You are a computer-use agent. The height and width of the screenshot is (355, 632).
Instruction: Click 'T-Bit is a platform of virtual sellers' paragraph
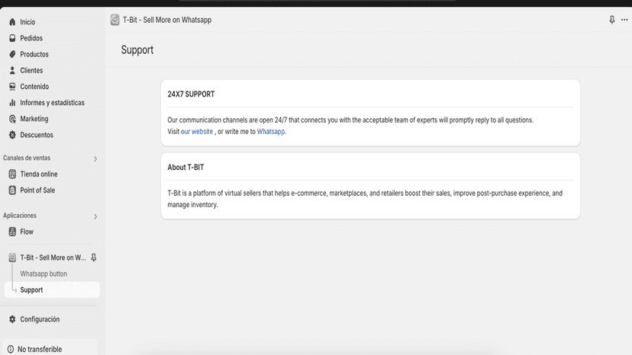tap(365, 199)
